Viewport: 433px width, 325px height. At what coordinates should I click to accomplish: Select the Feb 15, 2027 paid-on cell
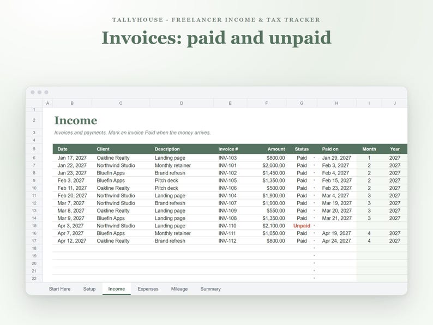point(336,180)
